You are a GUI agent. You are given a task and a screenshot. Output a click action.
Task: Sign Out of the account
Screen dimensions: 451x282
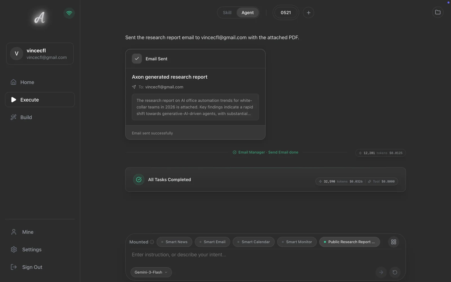(x=40, y=267)
